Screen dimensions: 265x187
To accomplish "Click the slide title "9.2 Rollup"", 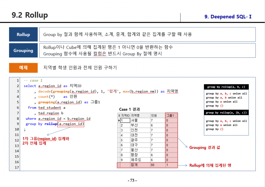I will click(x=30, y=15).
